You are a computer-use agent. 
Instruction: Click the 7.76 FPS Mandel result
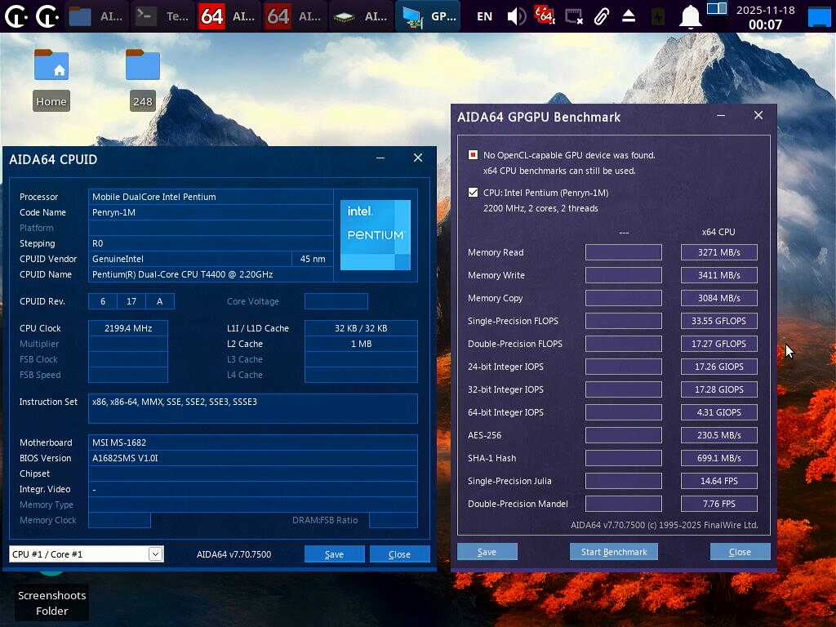point(718,504)
